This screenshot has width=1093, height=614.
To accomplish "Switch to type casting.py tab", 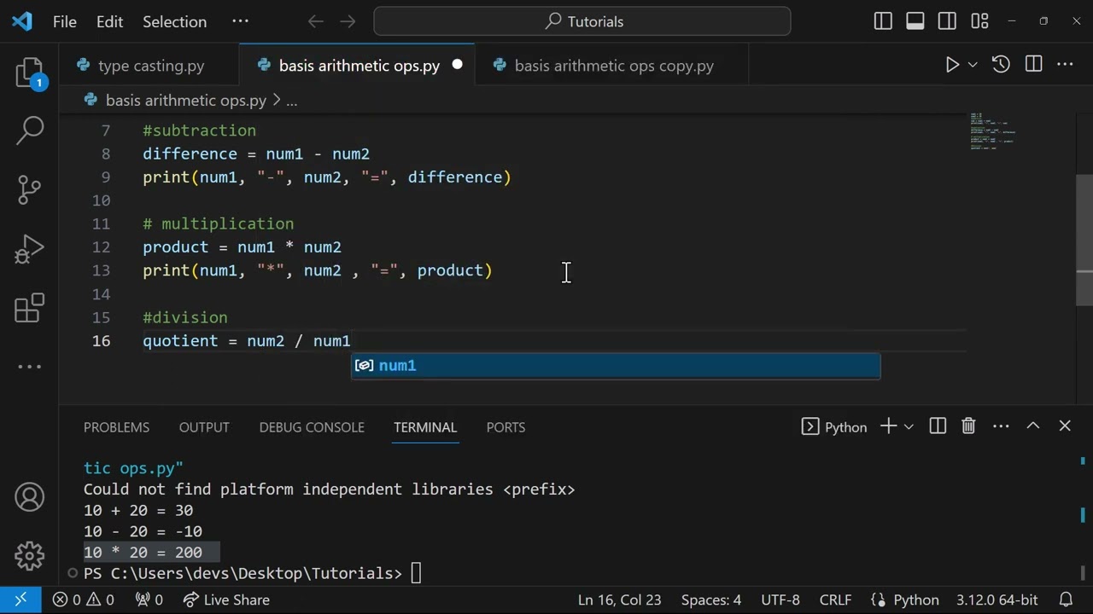I will (x=150, y=66).
